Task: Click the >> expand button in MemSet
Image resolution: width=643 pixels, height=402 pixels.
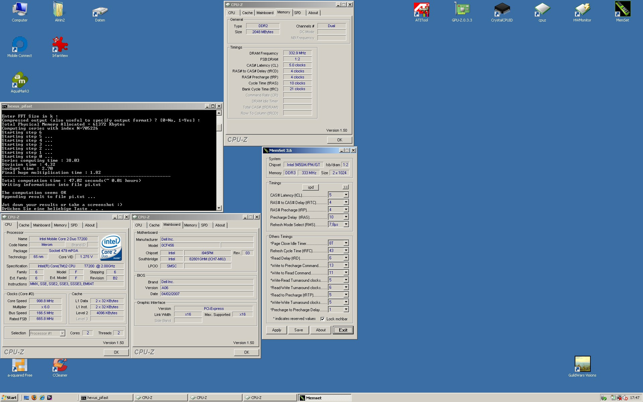Action: coord(346,187)
